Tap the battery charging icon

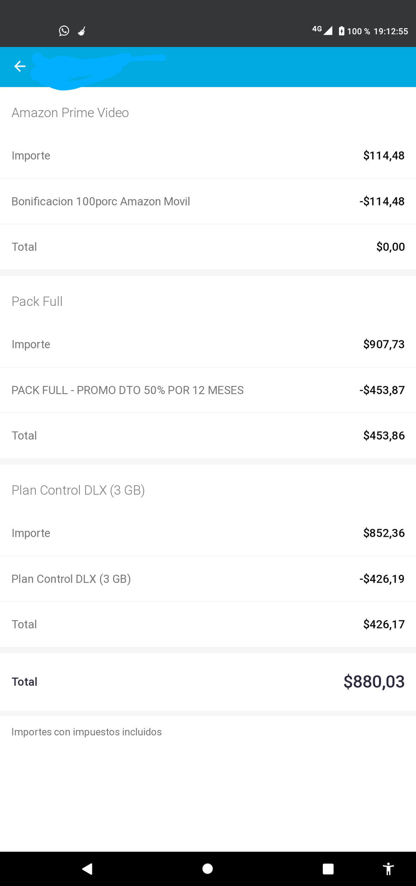342,31
